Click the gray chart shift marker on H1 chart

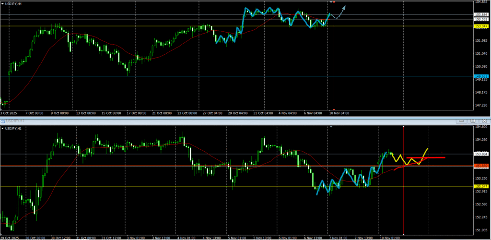tap(331, 127)
